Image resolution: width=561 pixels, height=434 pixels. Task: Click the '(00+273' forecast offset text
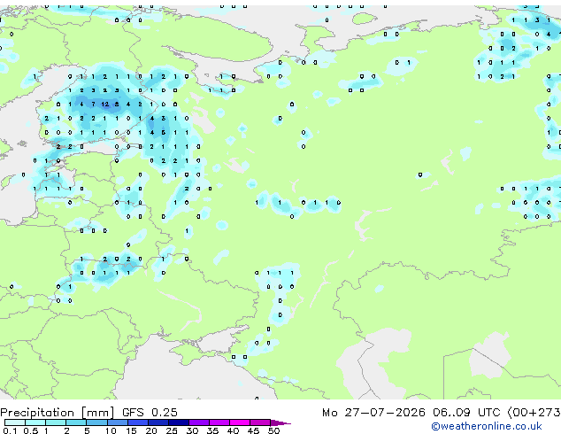pyautogui.click(x=534, y=413)
